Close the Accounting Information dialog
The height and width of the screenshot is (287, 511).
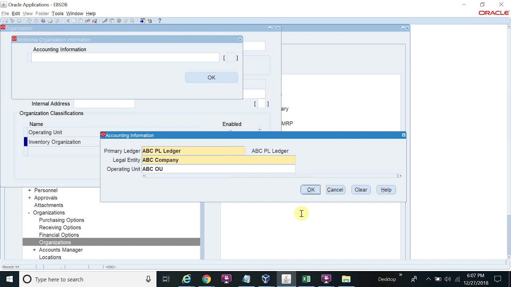(x=404, y=135)
